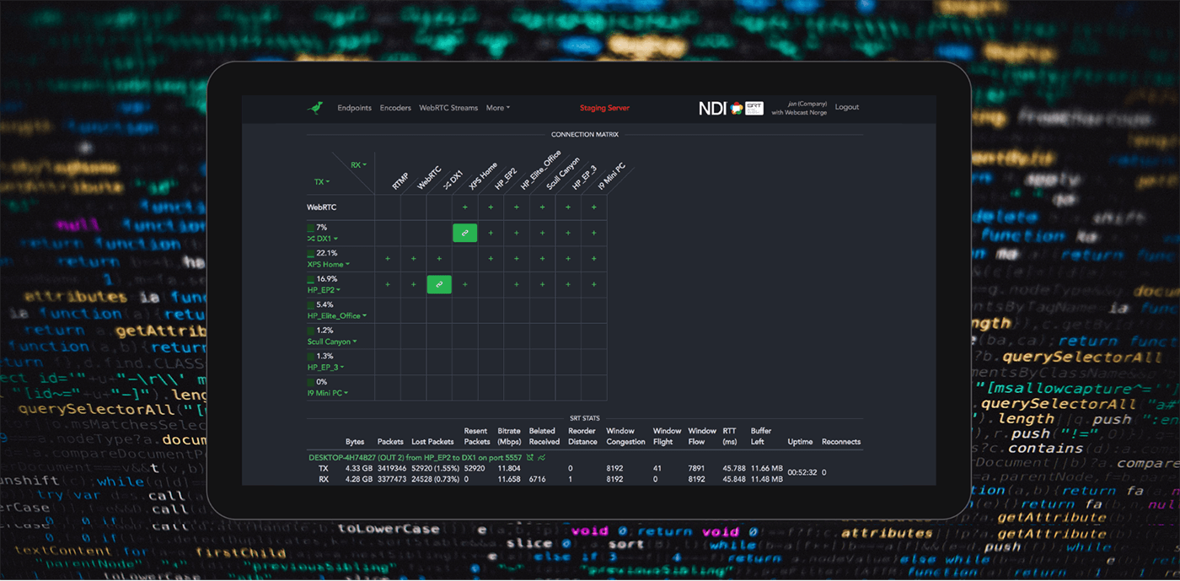Add connection from DX1 to HP_EP2

[x=491, y=233]
